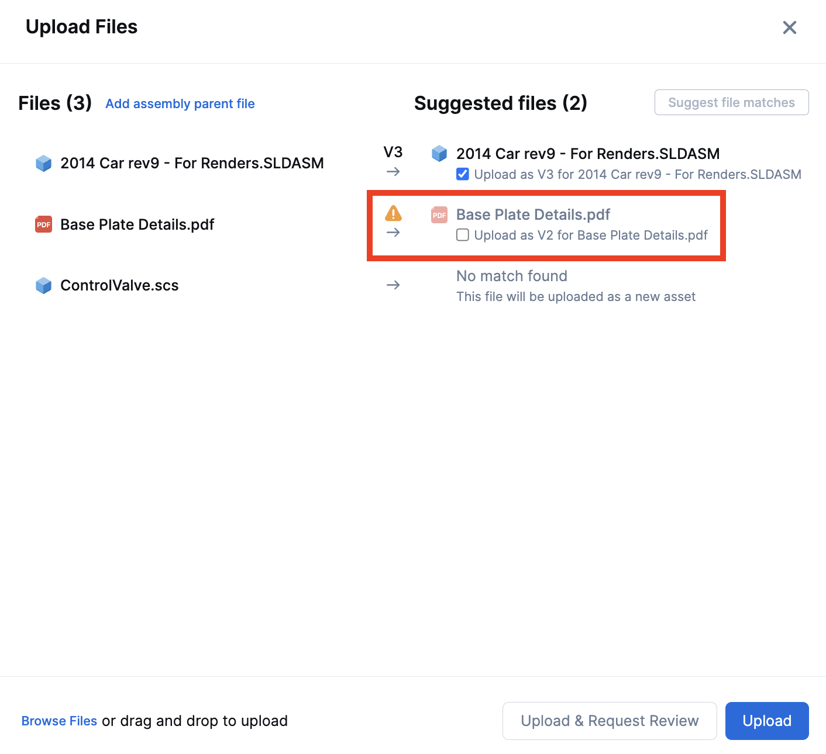Screen dimensions: 826x754
Task: Click the orange warning triangle icon
Action: [393, 213]
